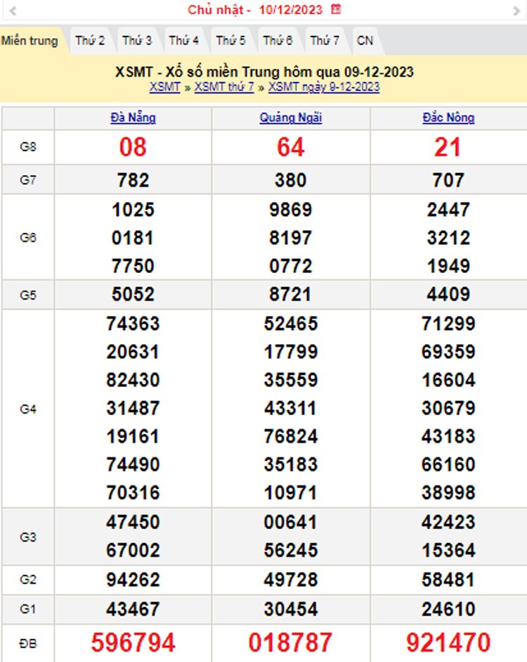527x662 pixels.
Task: Switch to the Thứ 3 tab
Action: (137, 41)
